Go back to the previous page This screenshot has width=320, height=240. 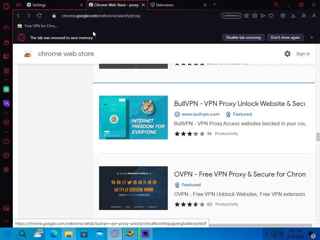(x=18, y=16)
